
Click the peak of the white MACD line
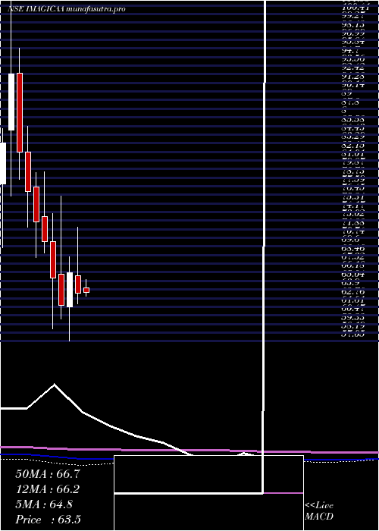[54, 384]
